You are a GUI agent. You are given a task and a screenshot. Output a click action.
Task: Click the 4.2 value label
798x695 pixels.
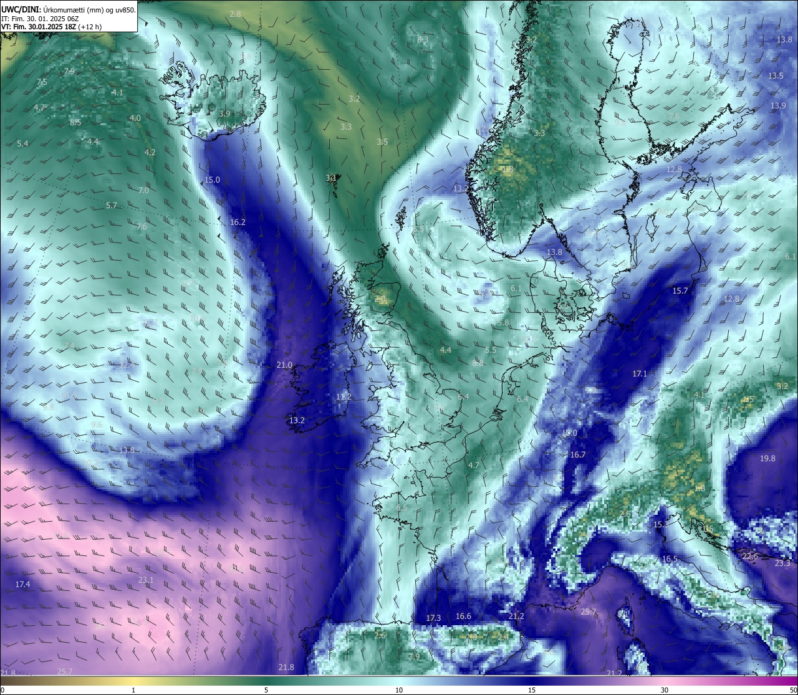[x=150, y=153]
